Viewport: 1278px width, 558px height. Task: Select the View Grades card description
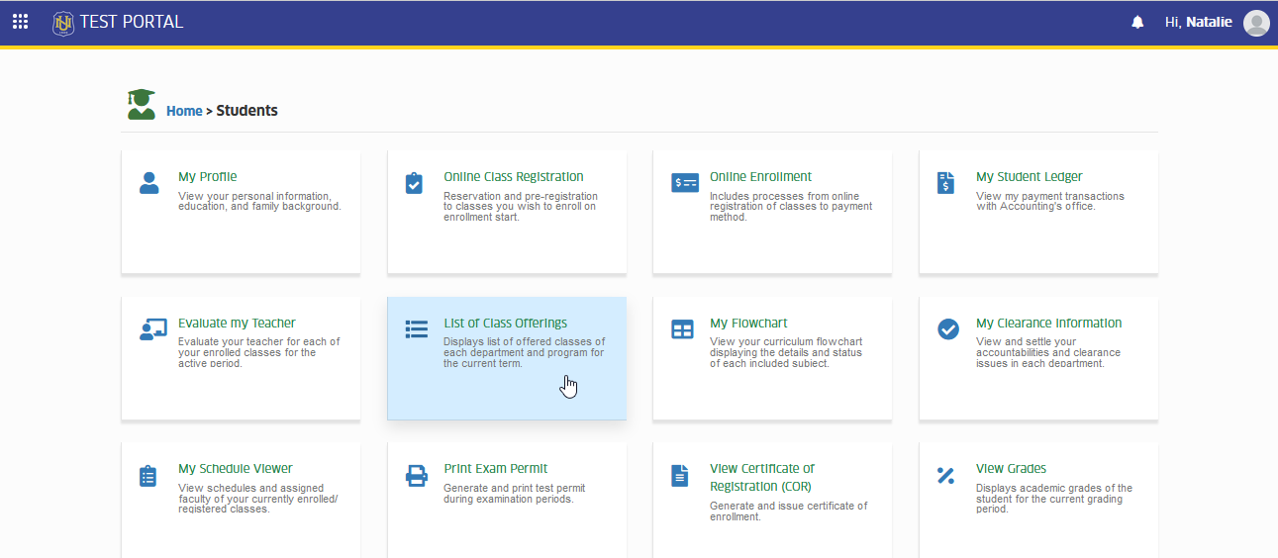pos(1054,499)
